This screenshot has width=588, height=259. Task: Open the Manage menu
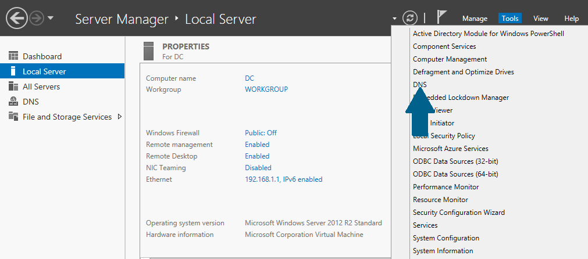click(475, 19)
